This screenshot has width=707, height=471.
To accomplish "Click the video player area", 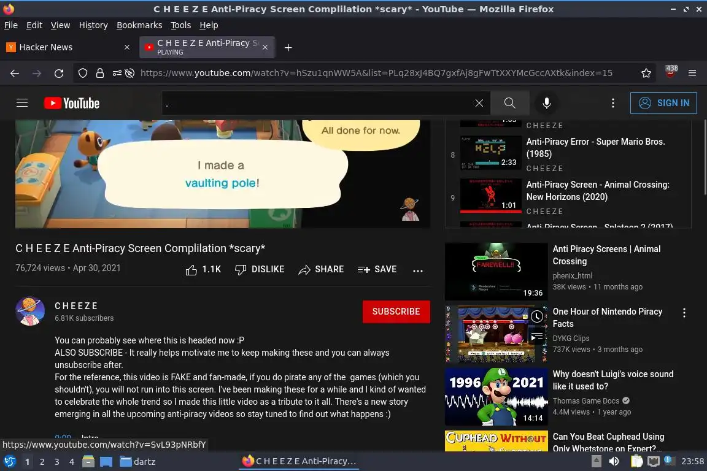I will pyautogui.click(x=222, y=174).
